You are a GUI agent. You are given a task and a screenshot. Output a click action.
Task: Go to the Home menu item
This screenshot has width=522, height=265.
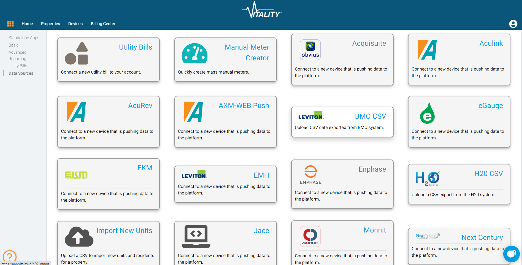[27, 24]
